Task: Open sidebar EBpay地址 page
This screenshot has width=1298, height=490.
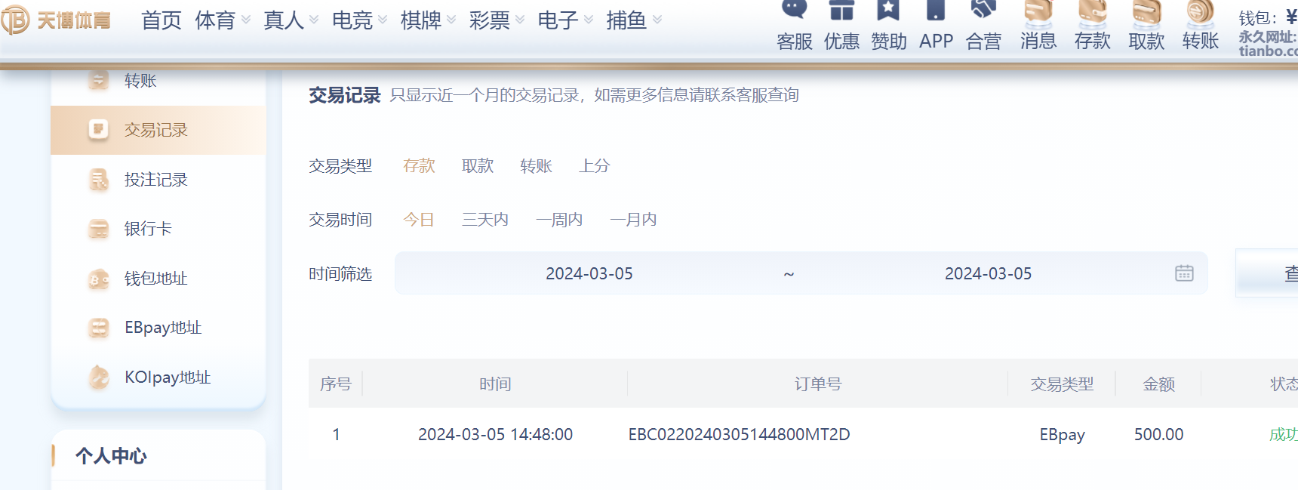Action: [163, 328]
